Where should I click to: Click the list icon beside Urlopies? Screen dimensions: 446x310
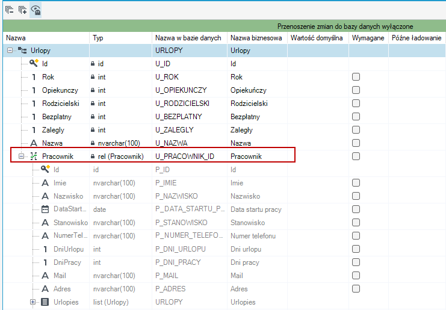click(x=45, y=302)
